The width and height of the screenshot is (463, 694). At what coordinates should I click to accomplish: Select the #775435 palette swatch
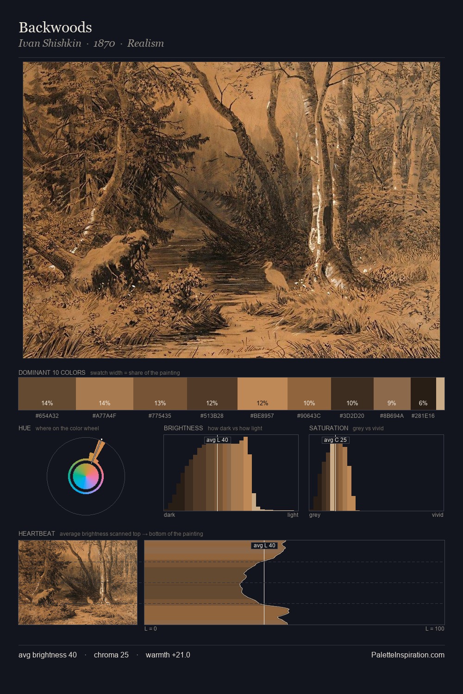coord(160,394)
